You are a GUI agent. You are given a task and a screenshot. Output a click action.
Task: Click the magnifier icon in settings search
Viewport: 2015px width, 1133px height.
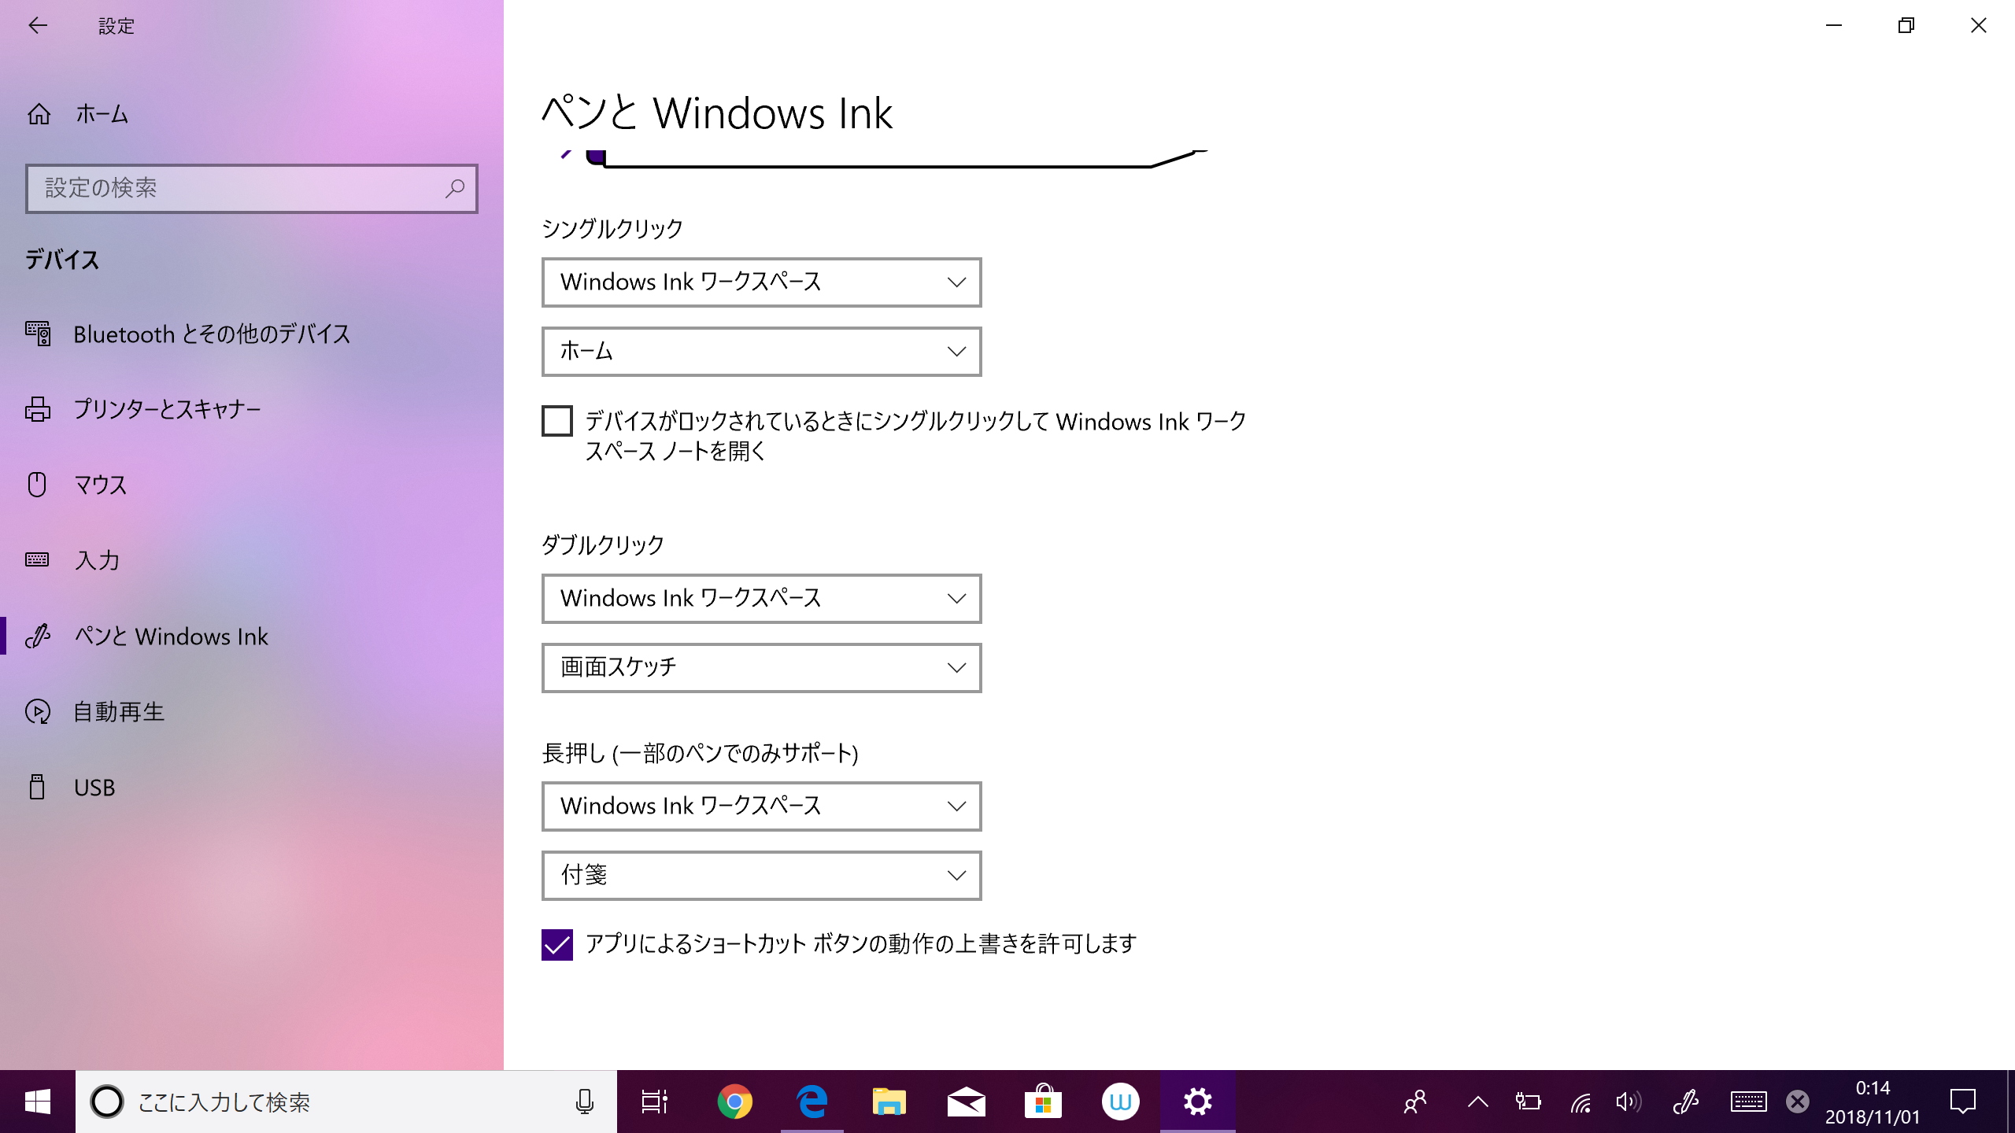pyautogui.click(x=454, y=188)
